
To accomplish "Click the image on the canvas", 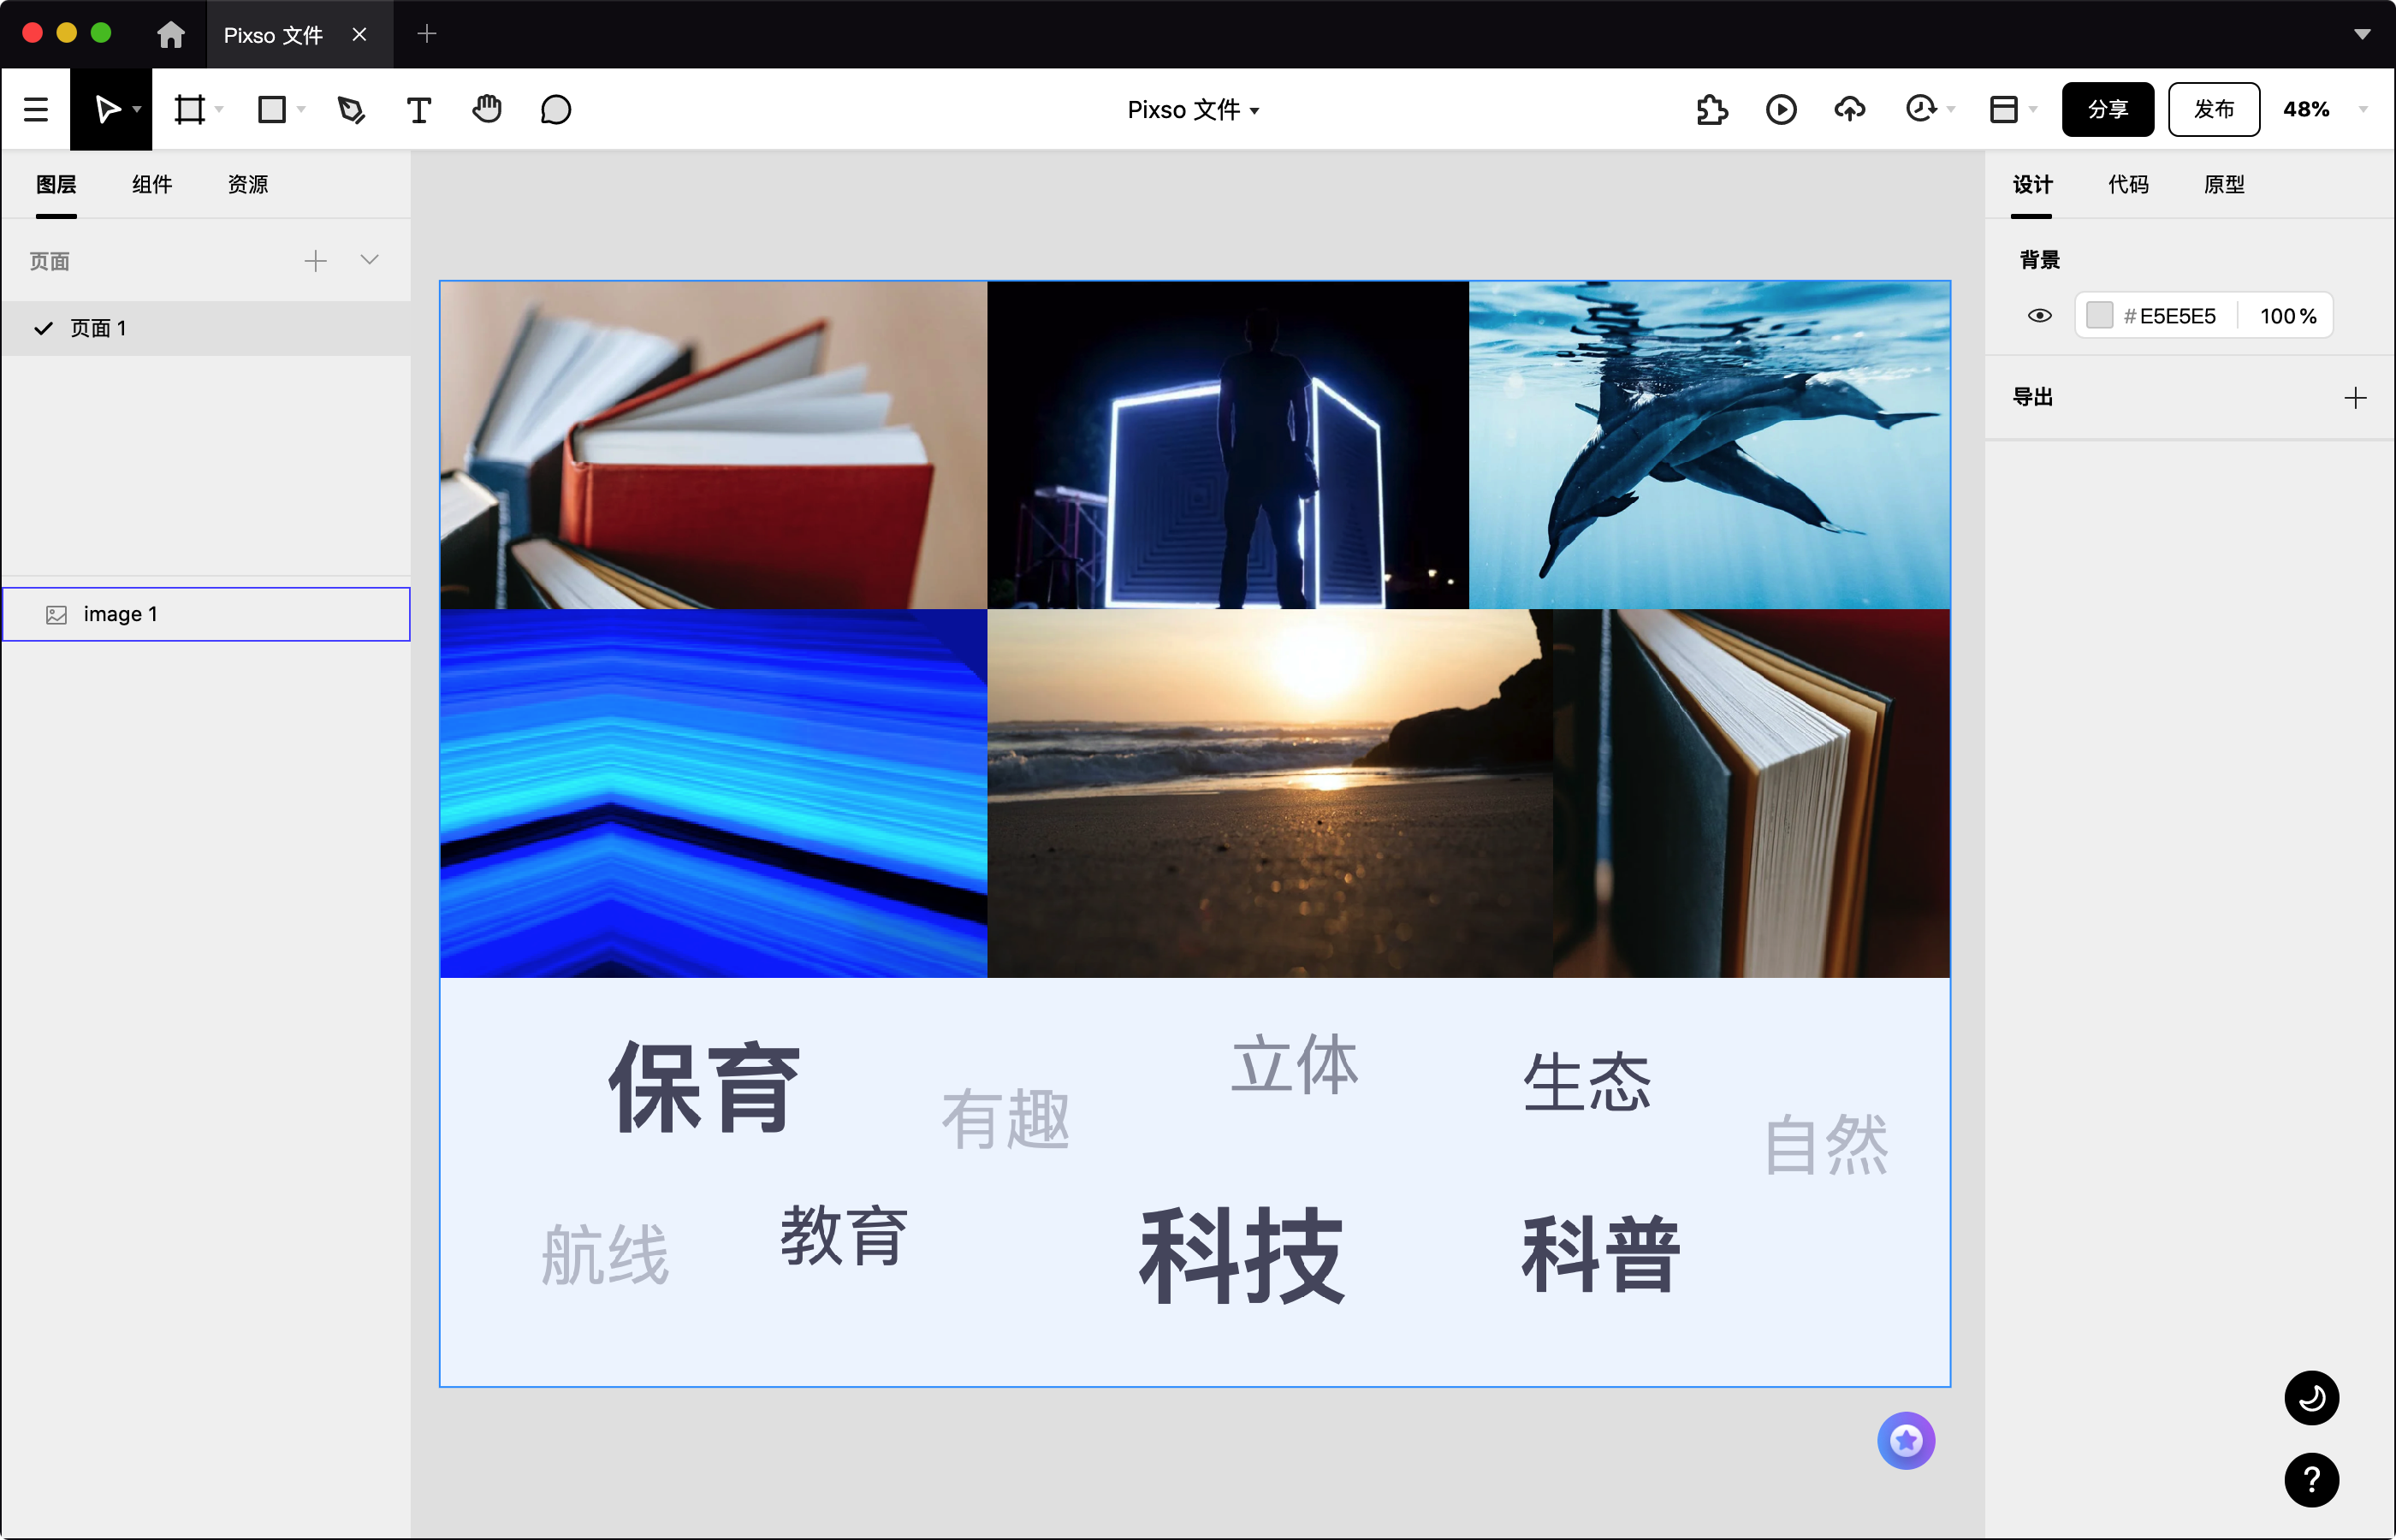I will 1194,833.
